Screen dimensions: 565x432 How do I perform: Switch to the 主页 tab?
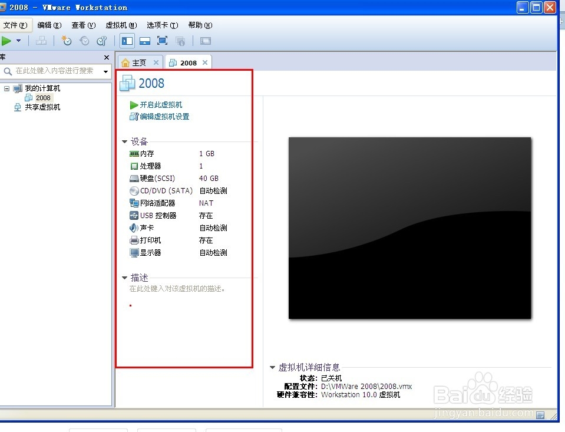pyautogui.click(x=138, y=62)
